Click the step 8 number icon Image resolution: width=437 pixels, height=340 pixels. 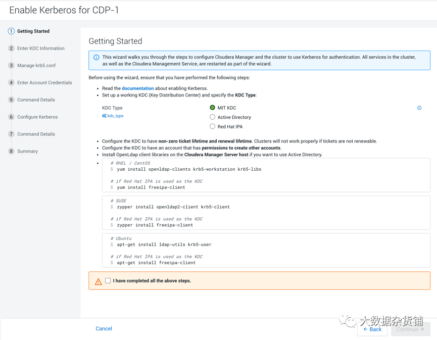click(11, 152)
